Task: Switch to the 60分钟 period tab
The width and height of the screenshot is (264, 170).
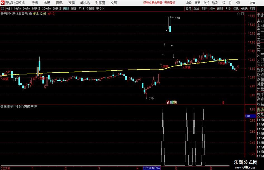Action: tap(57, 9)
